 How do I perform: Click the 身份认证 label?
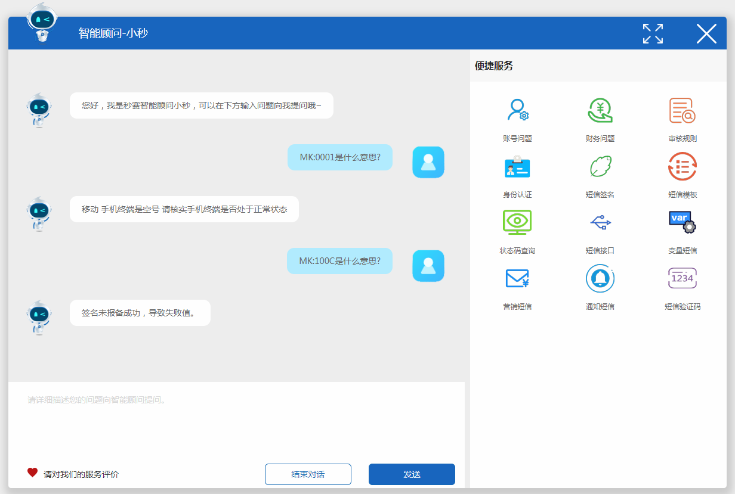pos(517,194)
